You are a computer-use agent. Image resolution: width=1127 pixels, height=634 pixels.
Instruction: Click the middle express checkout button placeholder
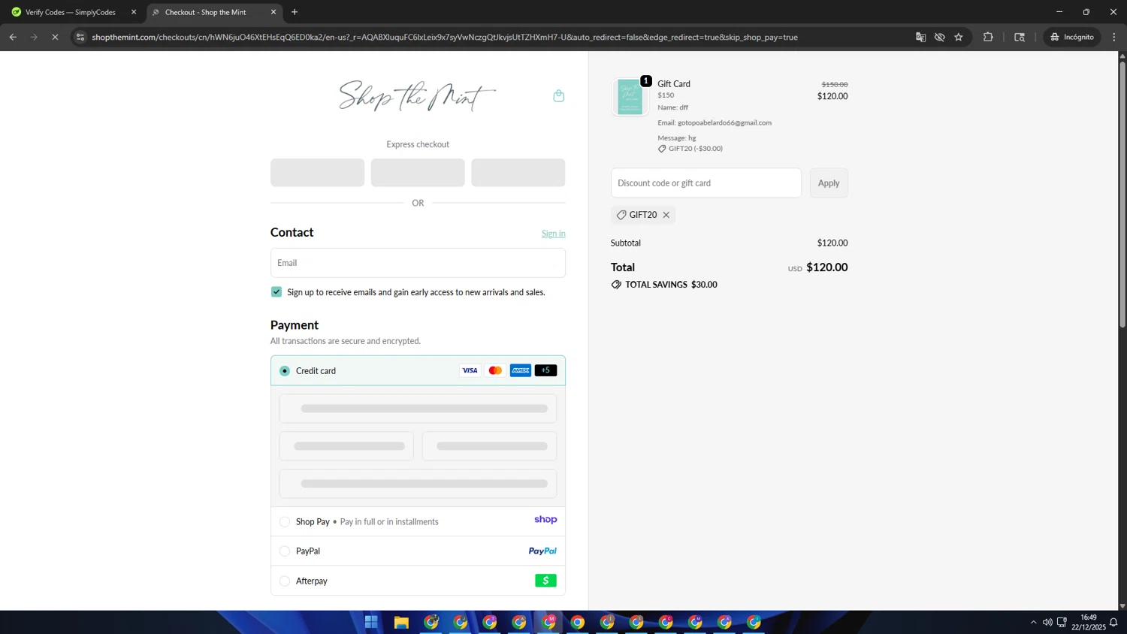(x=418, y=172)
